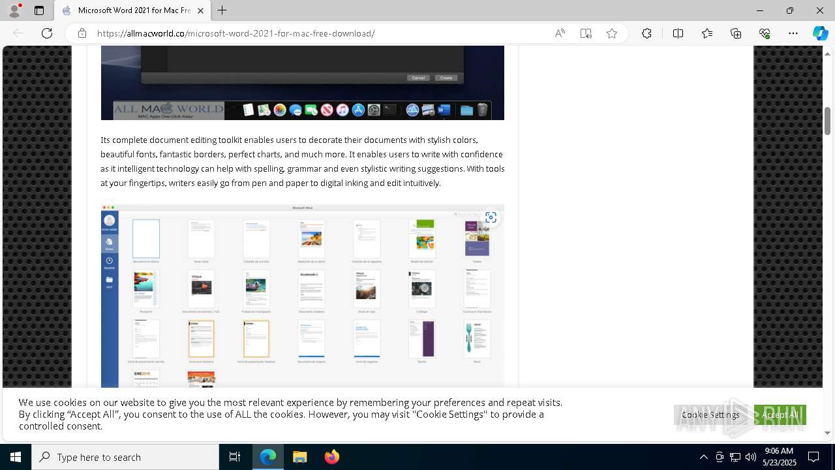This screenshot has width=835, height=470.
Task: Open the clock and calendar
Action: click(780, 457)
